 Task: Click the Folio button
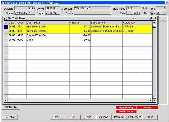[x=88, y=117]
